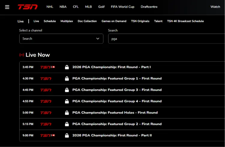Expand the Select a channel dropdown
Viewport: 225px width, 147px height.
tap(61, 39)
